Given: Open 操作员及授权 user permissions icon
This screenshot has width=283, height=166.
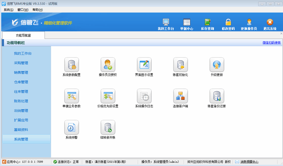Looking at the screenshot, I should pyautogui.click(x=108, y=65).
